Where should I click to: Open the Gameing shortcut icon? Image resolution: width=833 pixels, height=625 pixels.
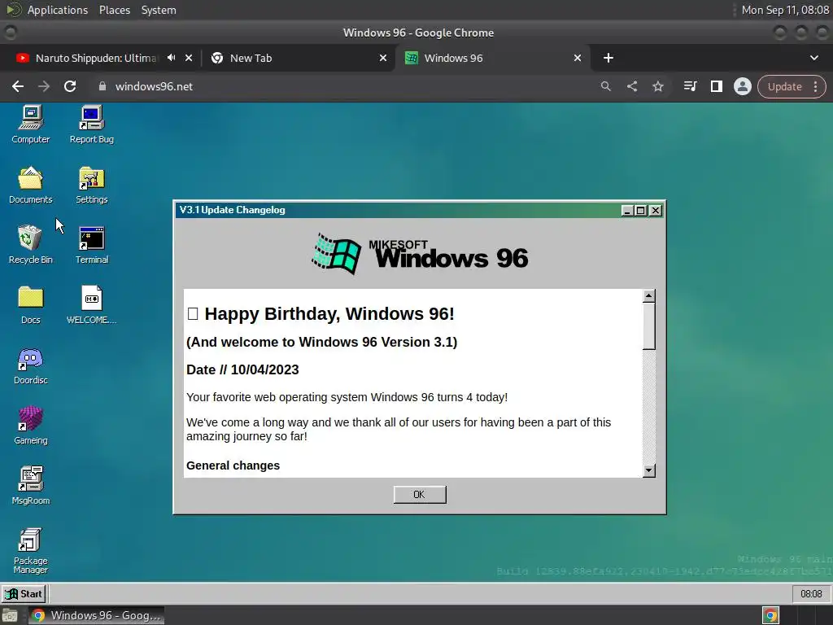(30, 426)
